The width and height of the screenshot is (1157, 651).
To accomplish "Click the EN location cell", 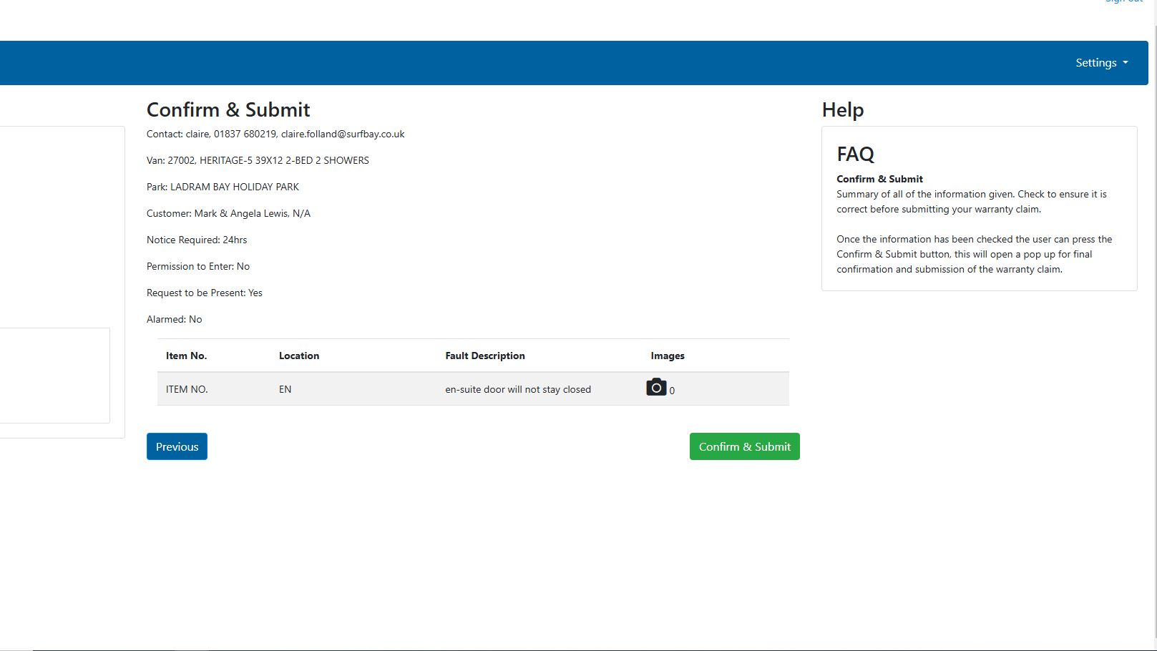I will [285, 389].
